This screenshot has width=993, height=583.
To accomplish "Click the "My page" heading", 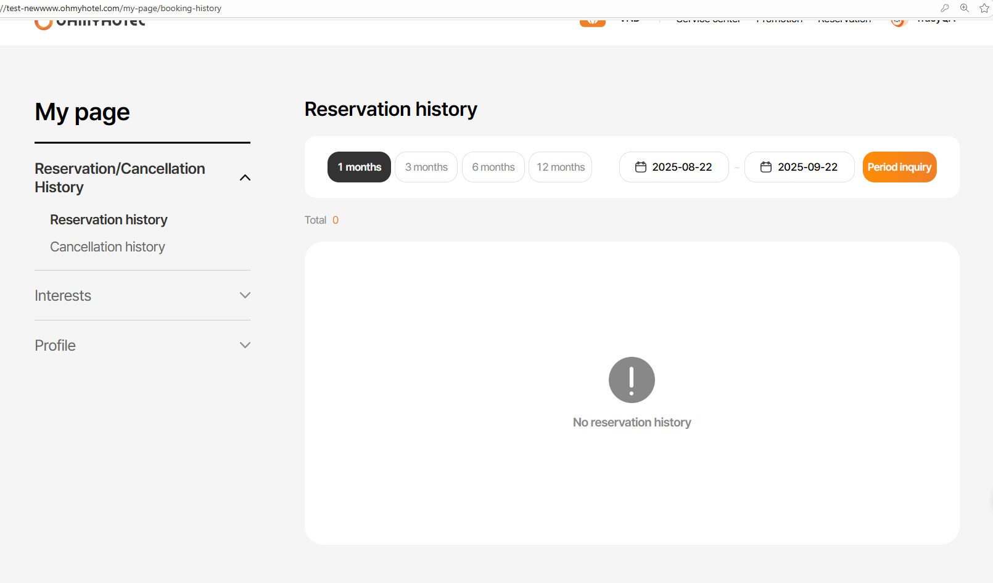I will pos(82,112).
